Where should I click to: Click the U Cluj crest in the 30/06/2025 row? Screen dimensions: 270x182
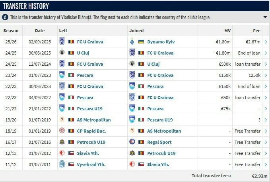pos(62,53)
